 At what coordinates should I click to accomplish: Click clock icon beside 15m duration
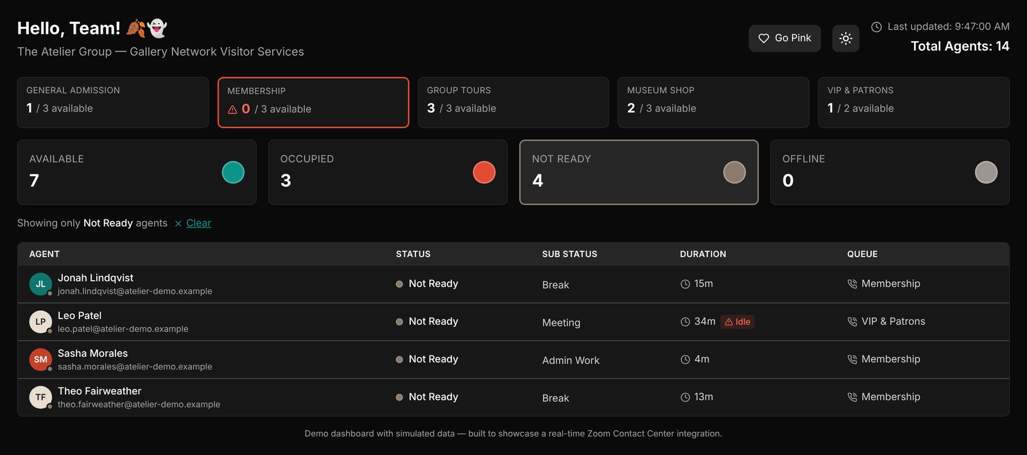(685, 284)
